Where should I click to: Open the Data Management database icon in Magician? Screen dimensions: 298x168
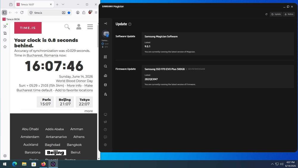pyautogui.click(x=105, y=85)
